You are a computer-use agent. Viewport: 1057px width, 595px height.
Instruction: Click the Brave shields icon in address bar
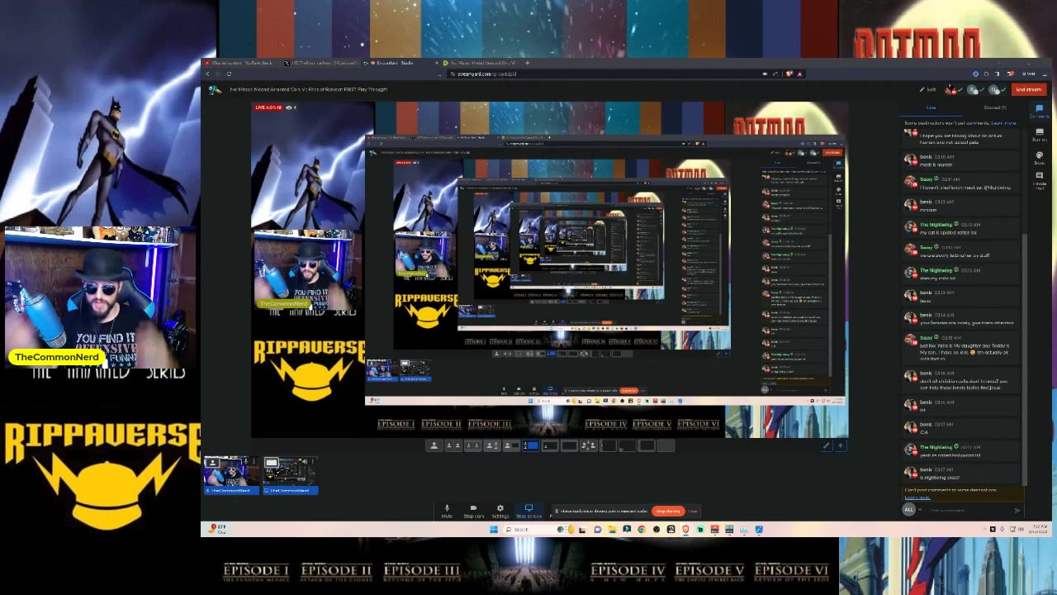coord(789,74)
